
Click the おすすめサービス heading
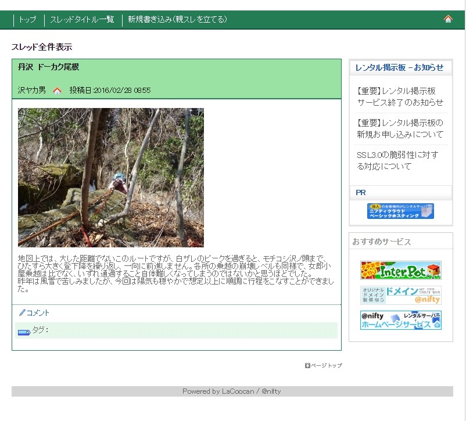(382, 242)
